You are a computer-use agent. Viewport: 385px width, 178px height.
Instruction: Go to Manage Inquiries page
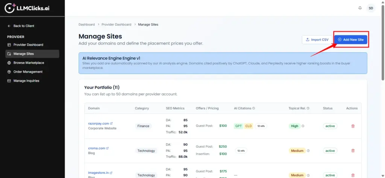pos(26,81)
